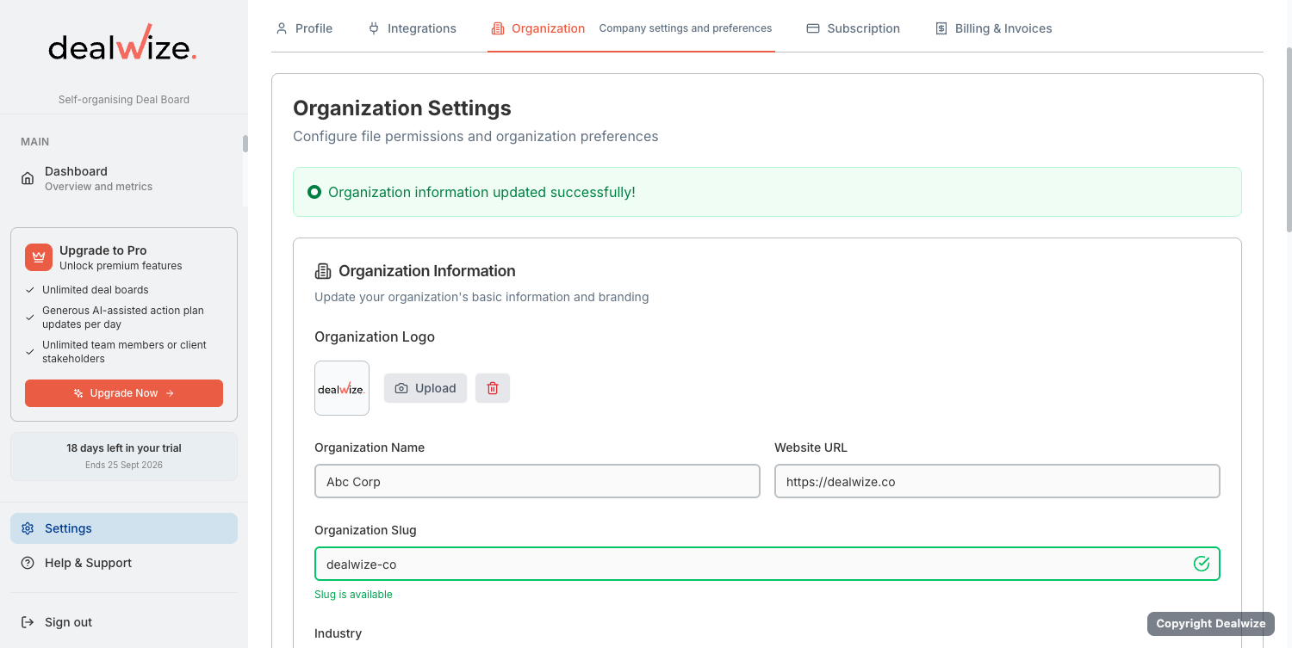Upload a new organization logo
The image size is (1292, 648).
(425, 388)
